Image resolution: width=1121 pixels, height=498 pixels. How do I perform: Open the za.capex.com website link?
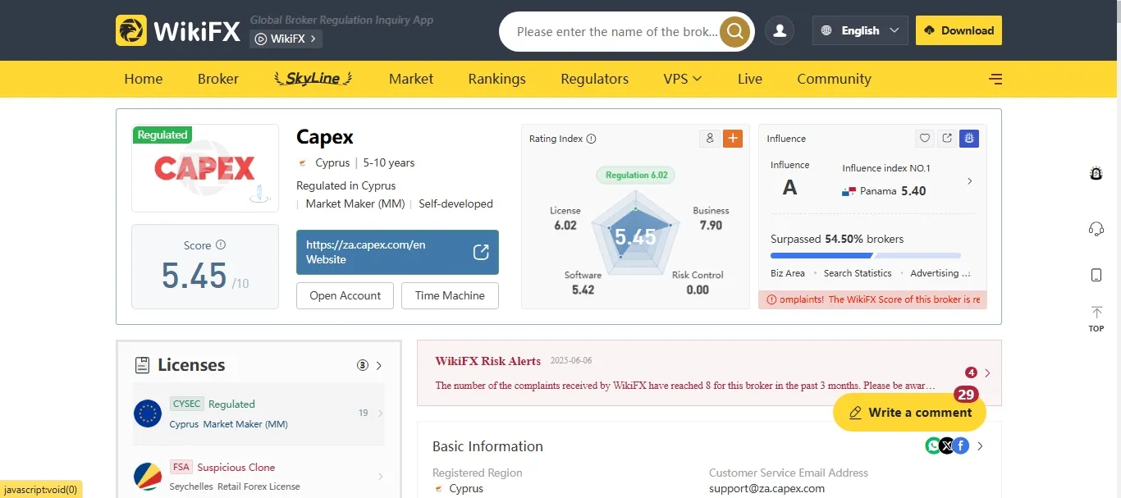pos(397,252)
